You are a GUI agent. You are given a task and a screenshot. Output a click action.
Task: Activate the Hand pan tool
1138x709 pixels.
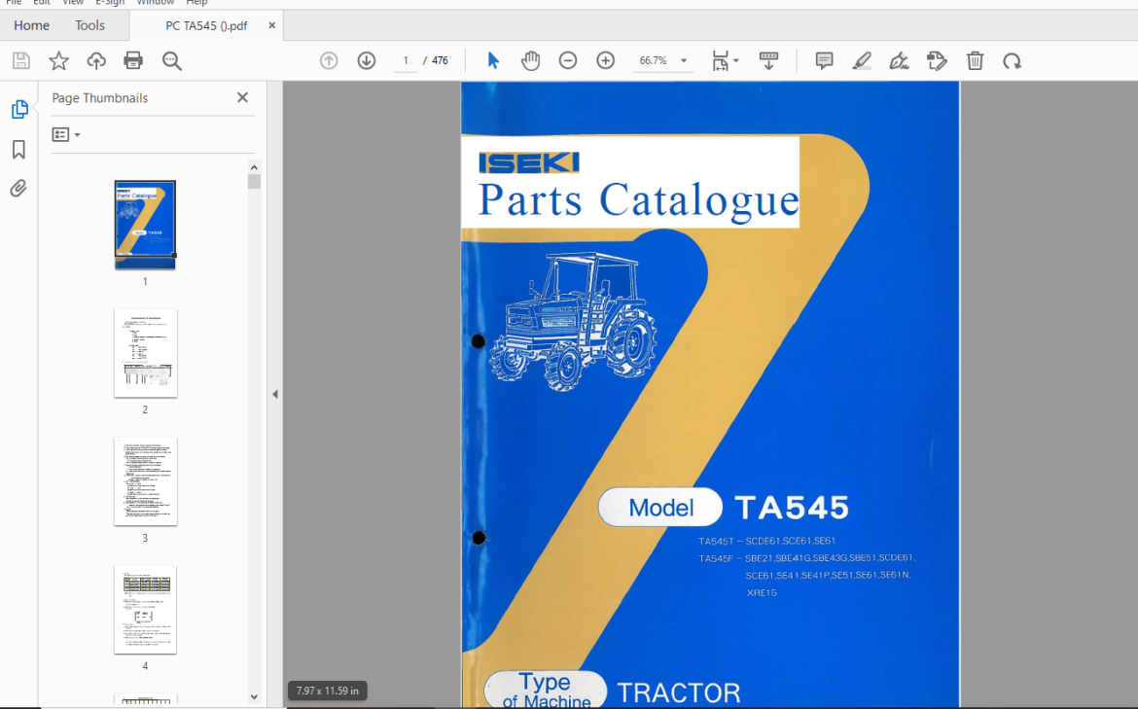(x=530, y=61)
